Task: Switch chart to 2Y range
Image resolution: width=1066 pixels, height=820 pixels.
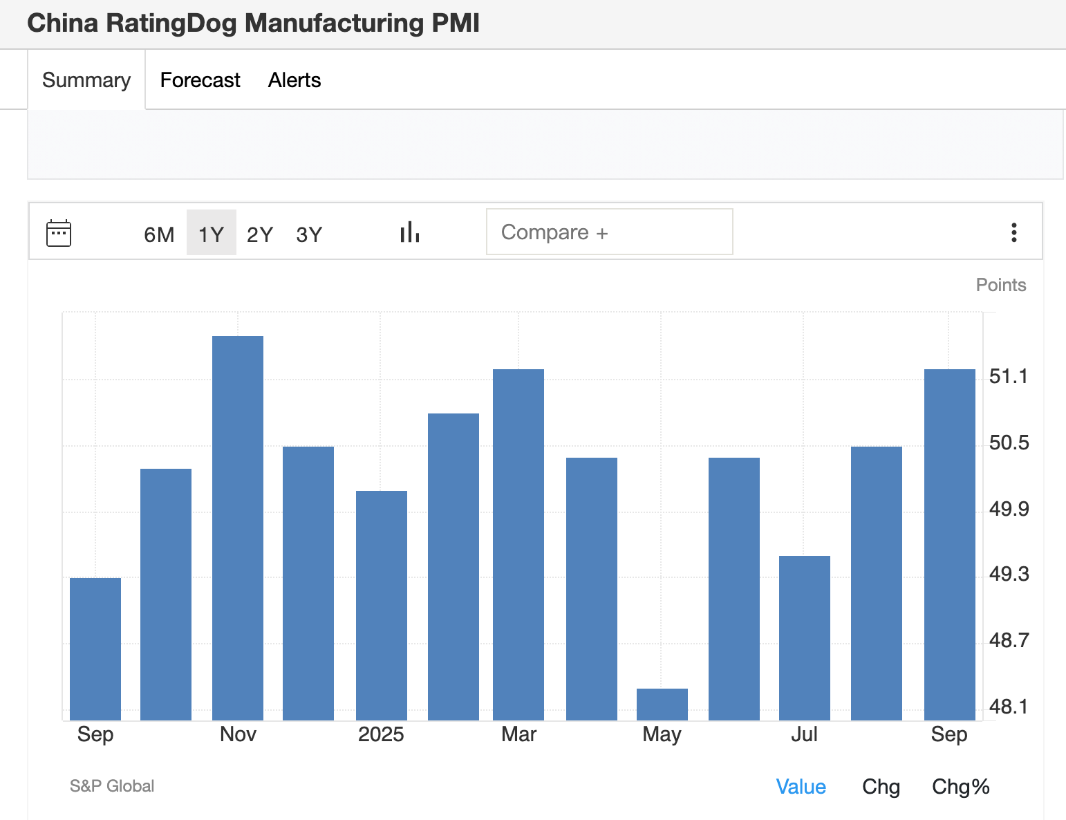Action: [260, 234]
